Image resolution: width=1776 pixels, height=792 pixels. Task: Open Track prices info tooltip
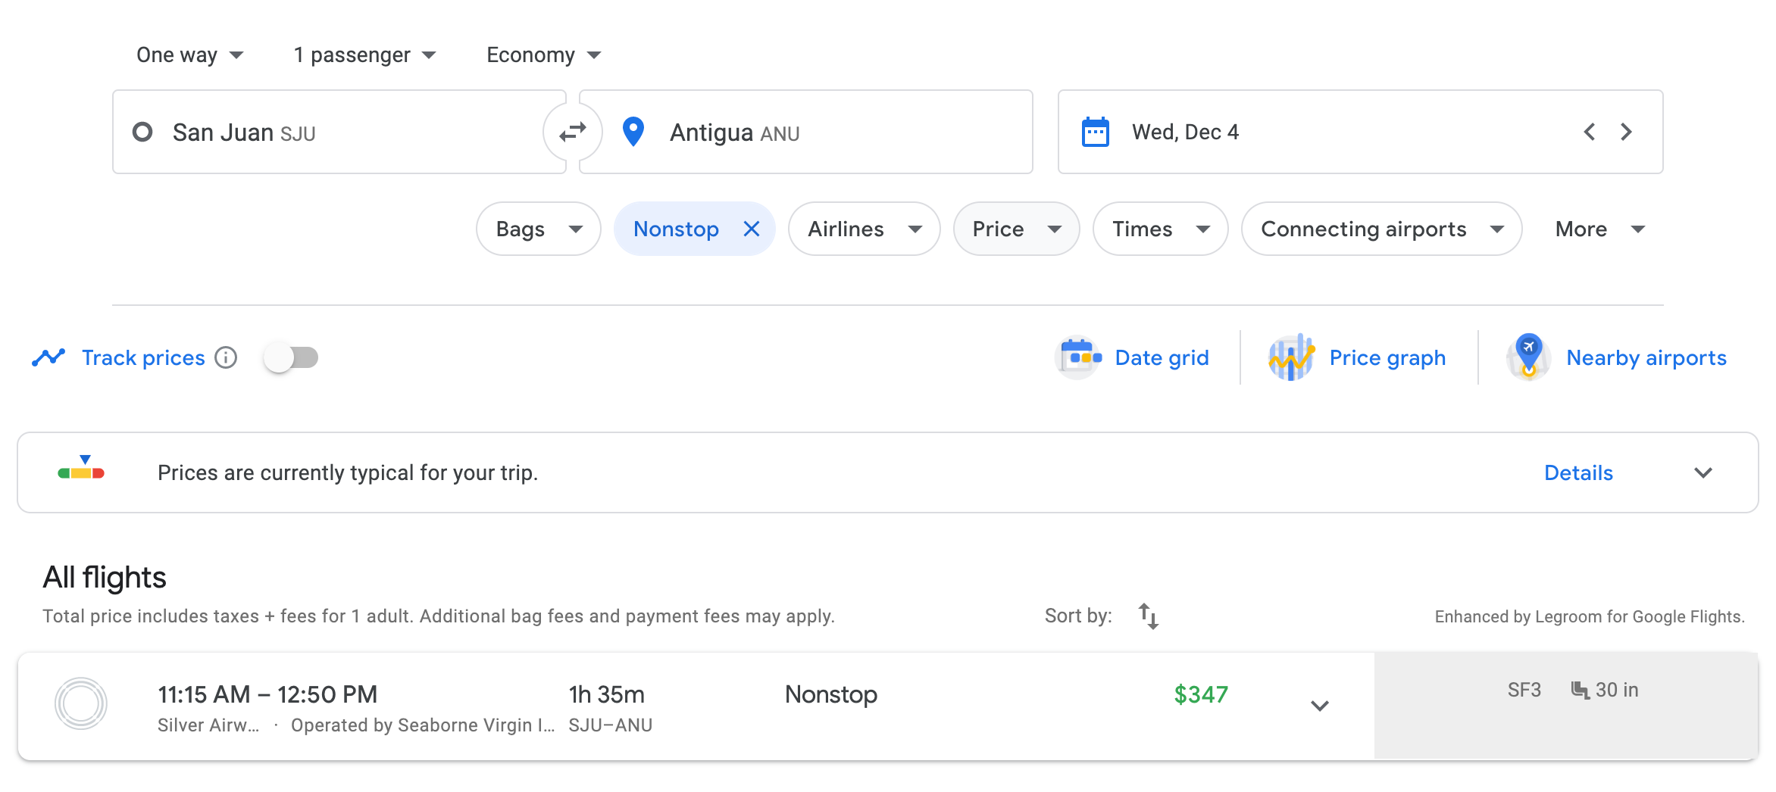226,357
